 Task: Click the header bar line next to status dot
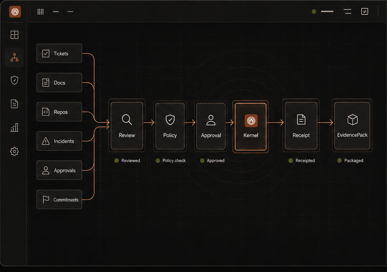(x=327, y=11)
